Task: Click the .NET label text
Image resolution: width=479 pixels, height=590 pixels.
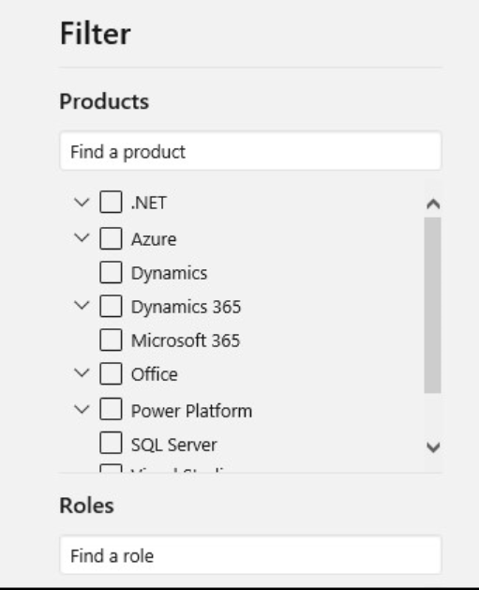Action: 148,204
